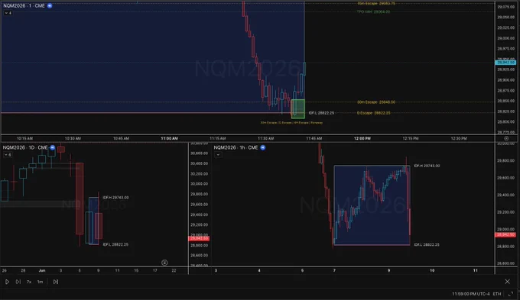
Task: Toggle the ETH session button
Action: 497,294
